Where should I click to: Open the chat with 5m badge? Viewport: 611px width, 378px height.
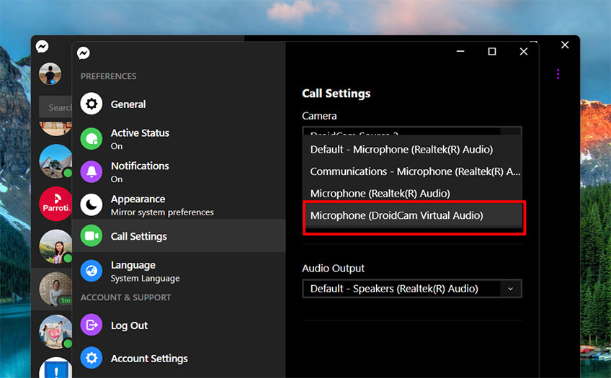55,289
